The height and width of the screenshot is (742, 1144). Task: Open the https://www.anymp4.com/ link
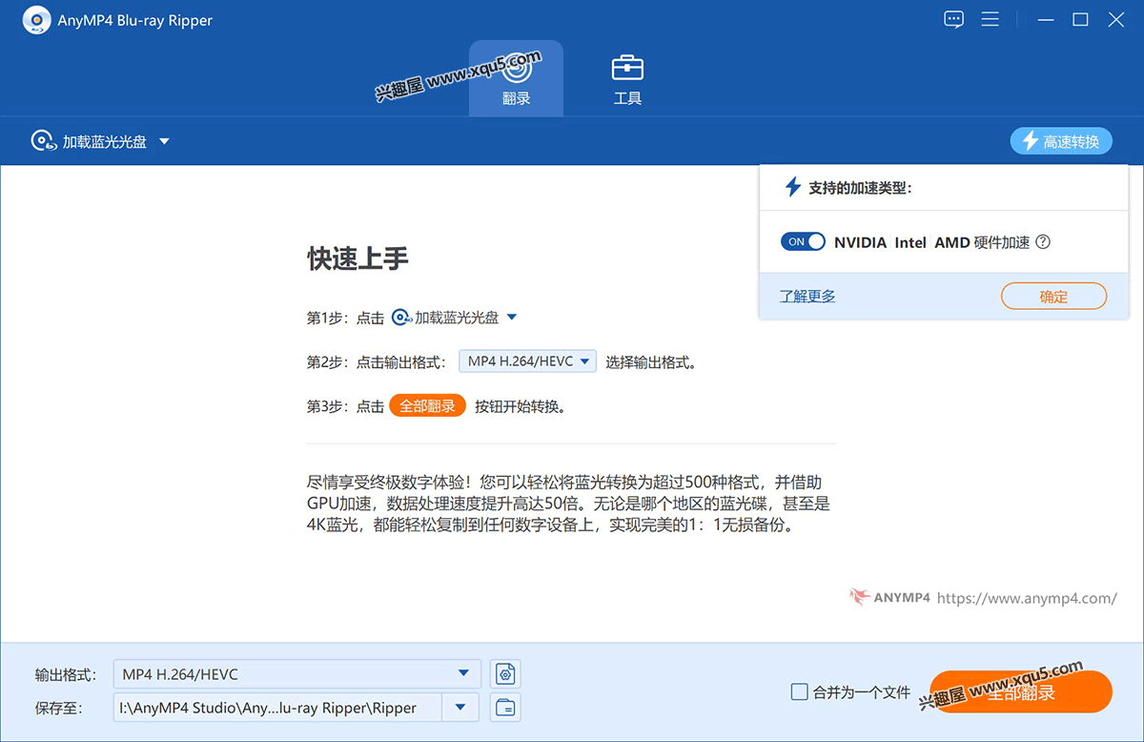[1027, 598]
